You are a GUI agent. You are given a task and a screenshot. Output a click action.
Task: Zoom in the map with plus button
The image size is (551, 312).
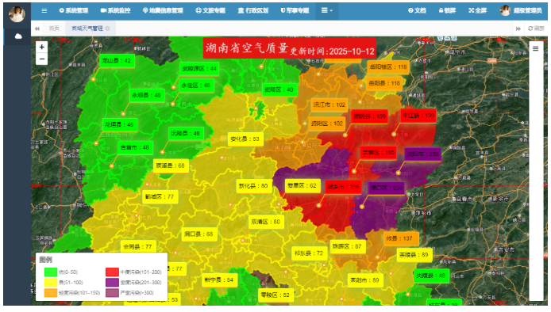[42, 47]
